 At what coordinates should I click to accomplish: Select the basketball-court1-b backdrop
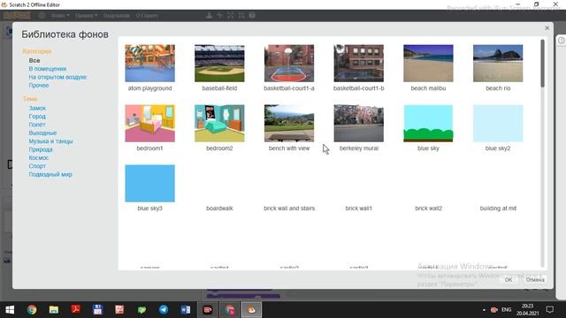359,64
